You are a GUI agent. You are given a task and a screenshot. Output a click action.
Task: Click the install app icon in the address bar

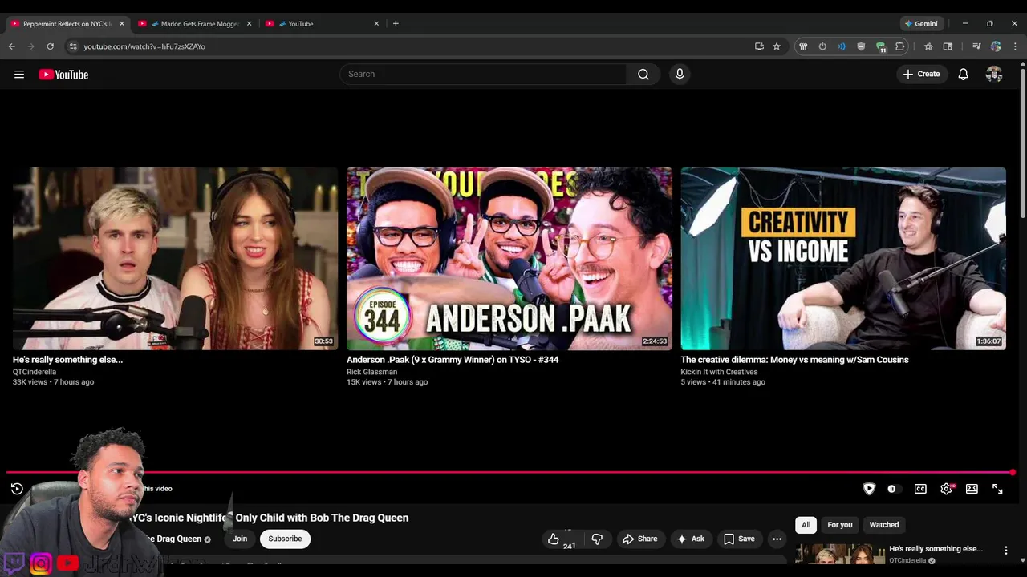point(759,46)
